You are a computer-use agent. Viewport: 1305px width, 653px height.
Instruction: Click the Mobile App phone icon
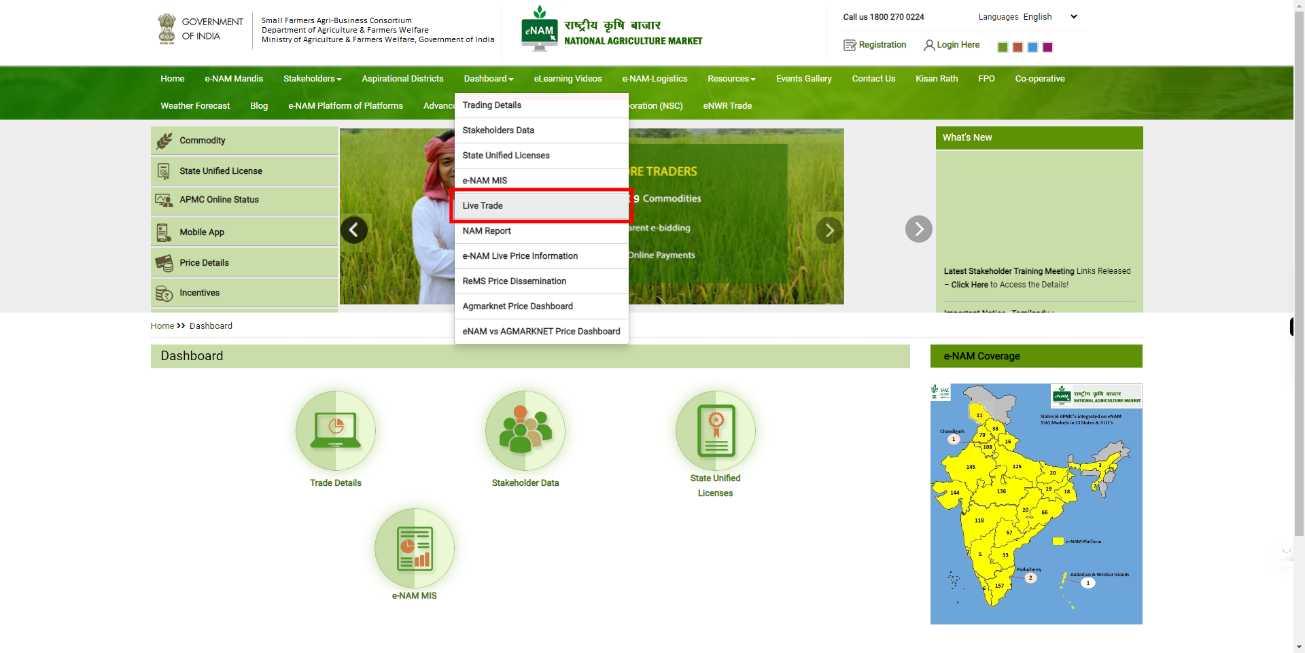164,232
